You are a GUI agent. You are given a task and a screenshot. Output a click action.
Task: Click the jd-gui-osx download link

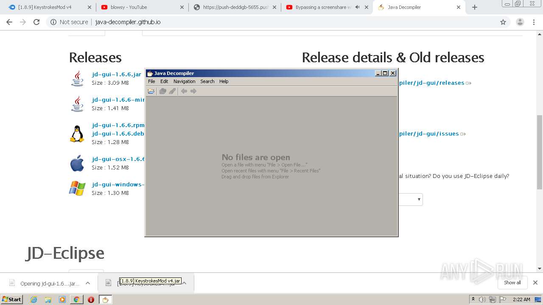(x=118, y=159)
